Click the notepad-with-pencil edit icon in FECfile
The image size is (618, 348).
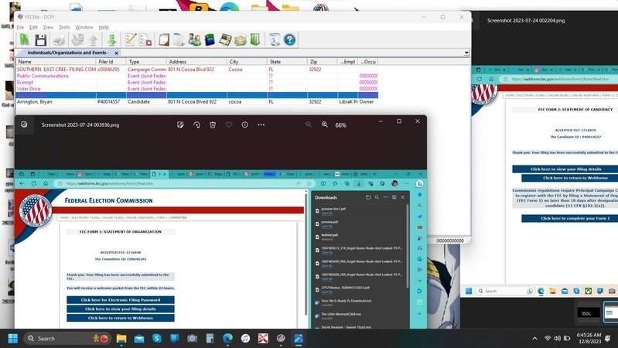coord(131,39)
